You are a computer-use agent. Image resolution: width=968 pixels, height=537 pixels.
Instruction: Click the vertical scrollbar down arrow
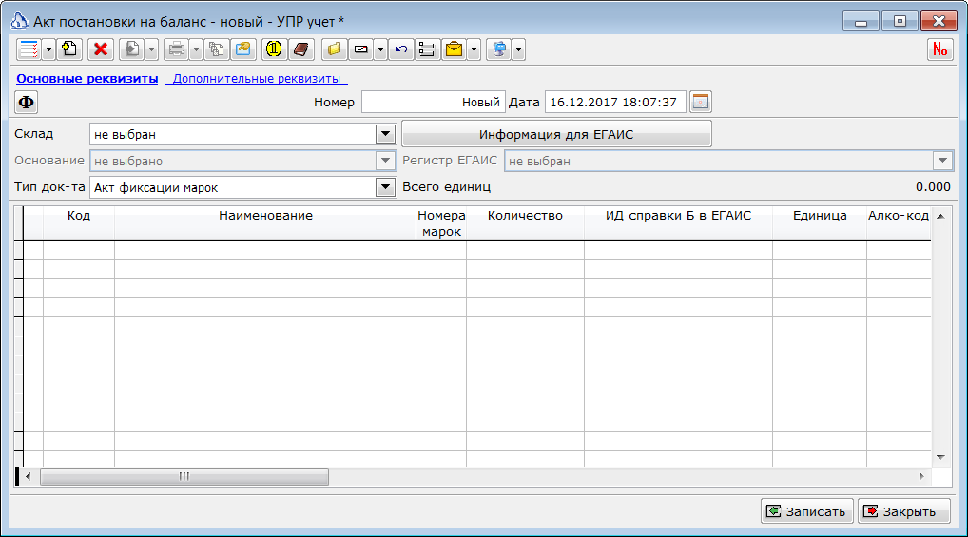(940, 457)
